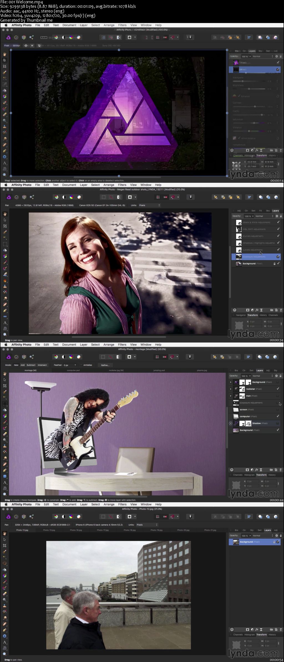Select the Pen tool in montage window
The height and width of the screenshot is (662, 284).
[5, 470]
